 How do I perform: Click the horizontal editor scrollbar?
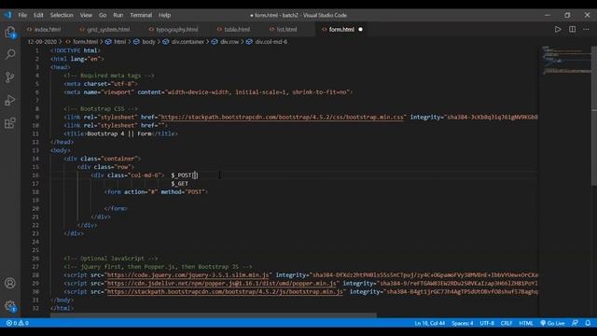(214, 315)
